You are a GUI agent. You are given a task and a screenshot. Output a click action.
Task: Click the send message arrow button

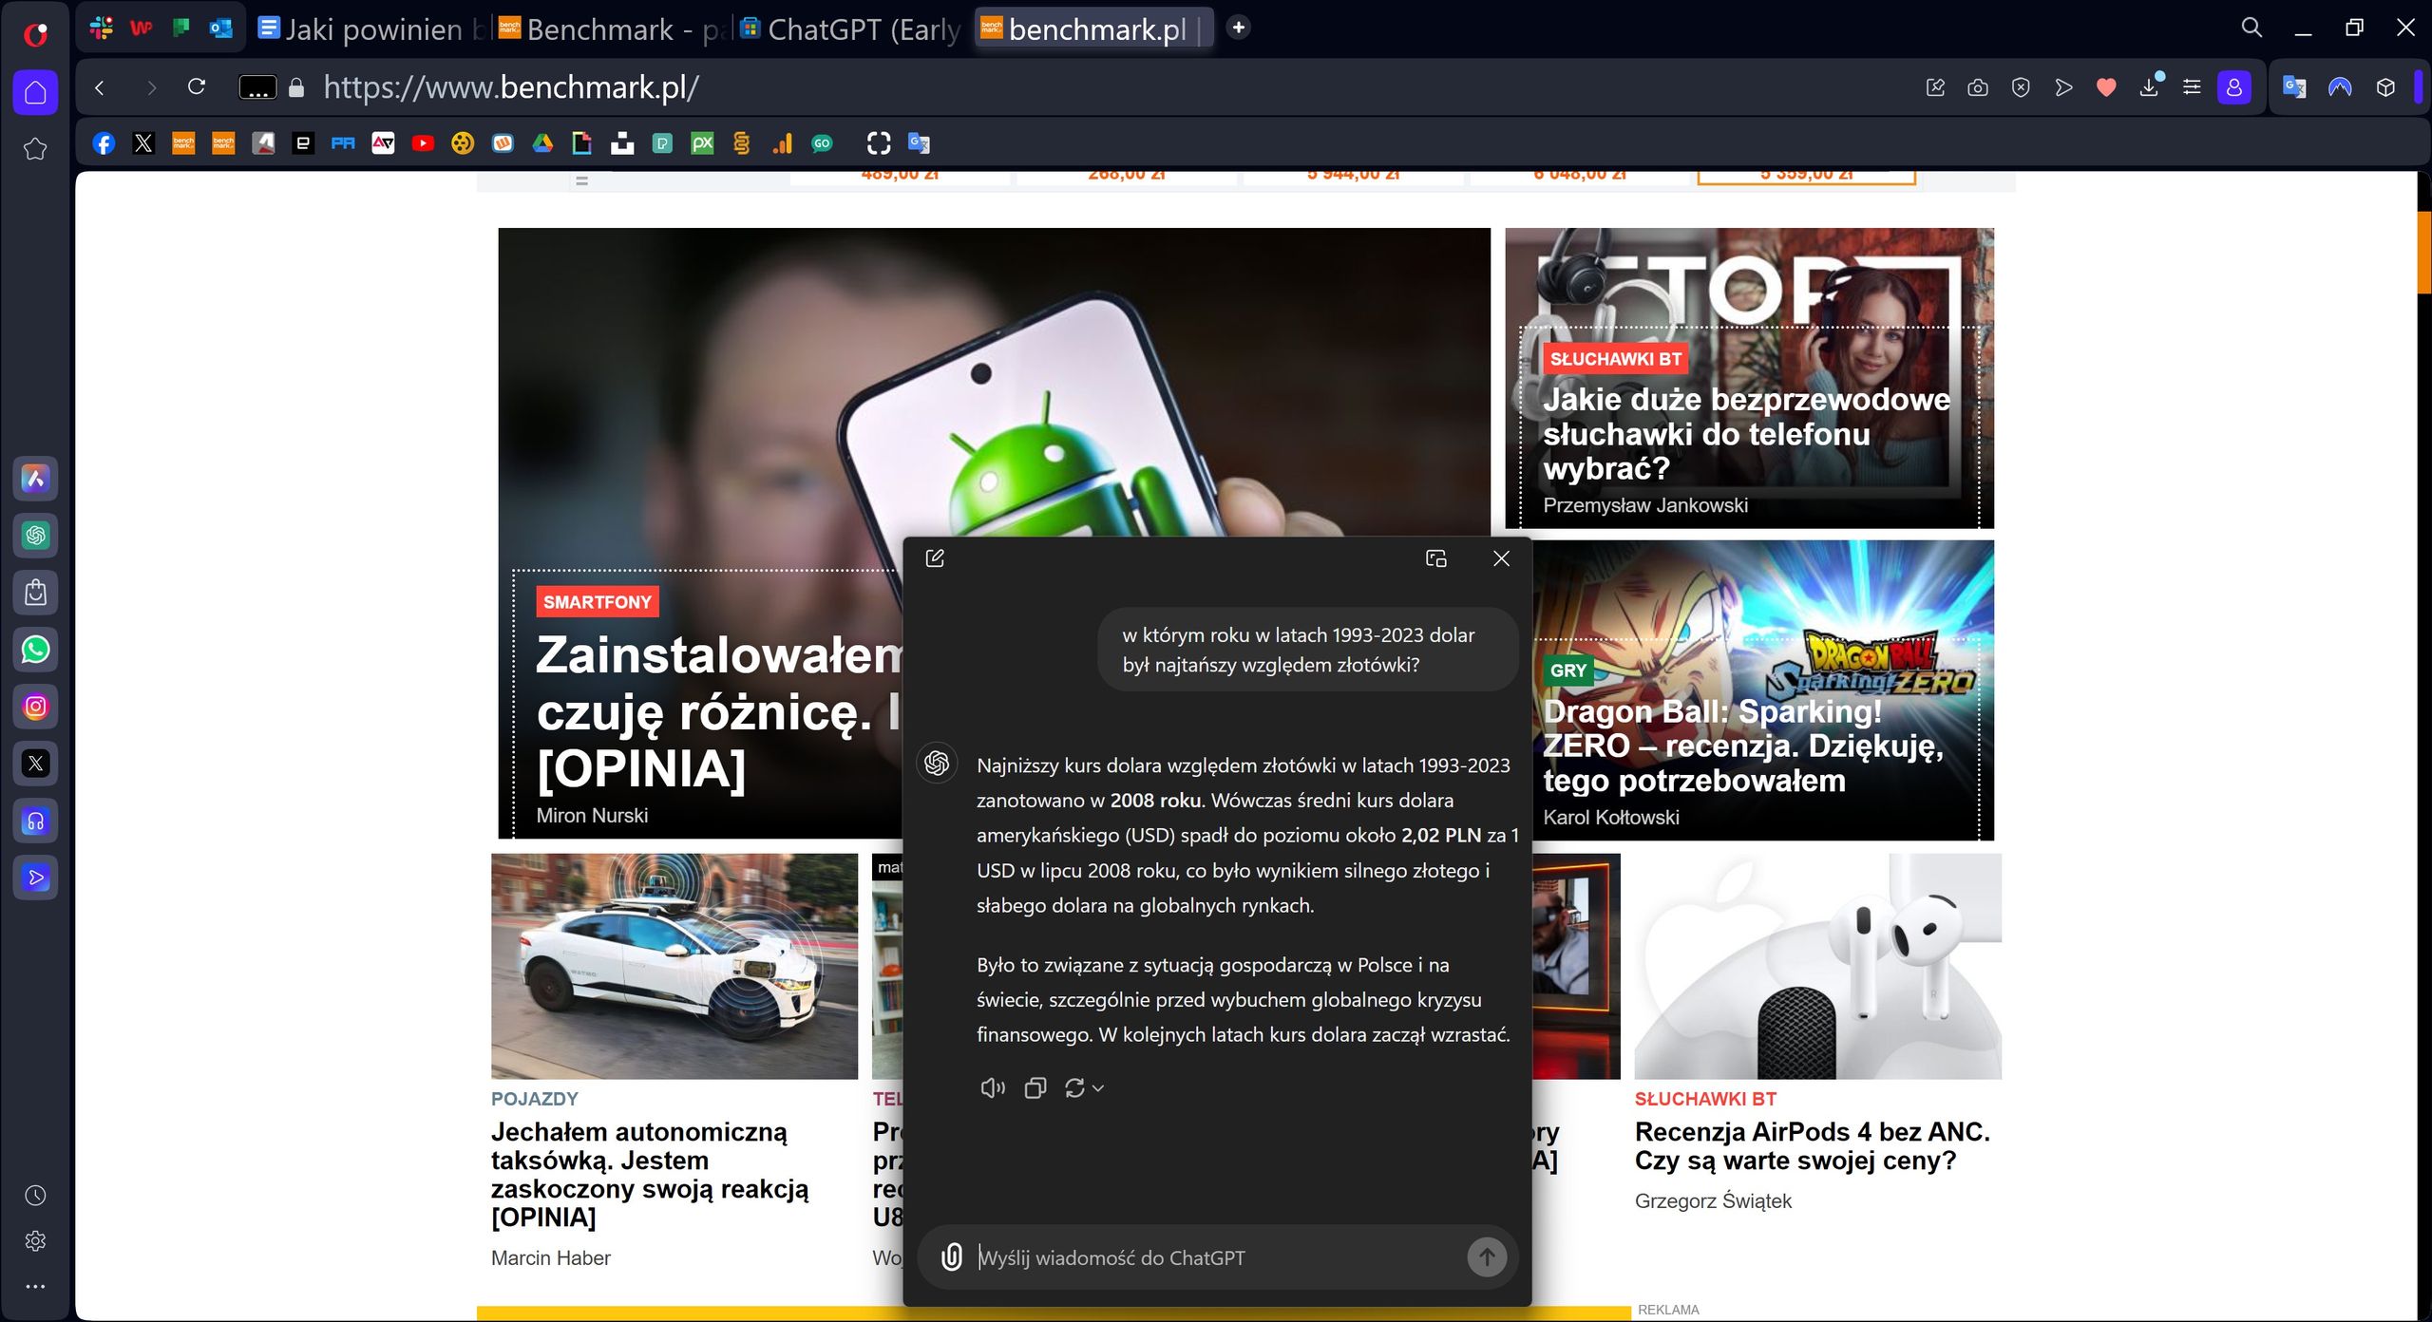(x=1487, y=1257)
